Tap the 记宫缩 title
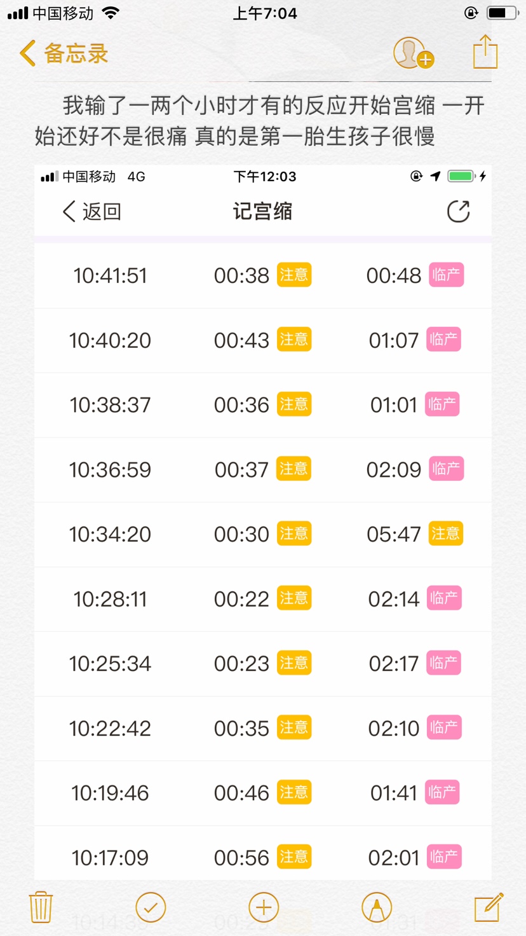 tap(262, 212)
